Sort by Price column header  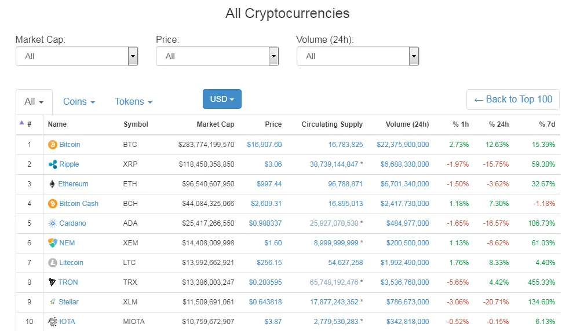(x=273, y=124)
